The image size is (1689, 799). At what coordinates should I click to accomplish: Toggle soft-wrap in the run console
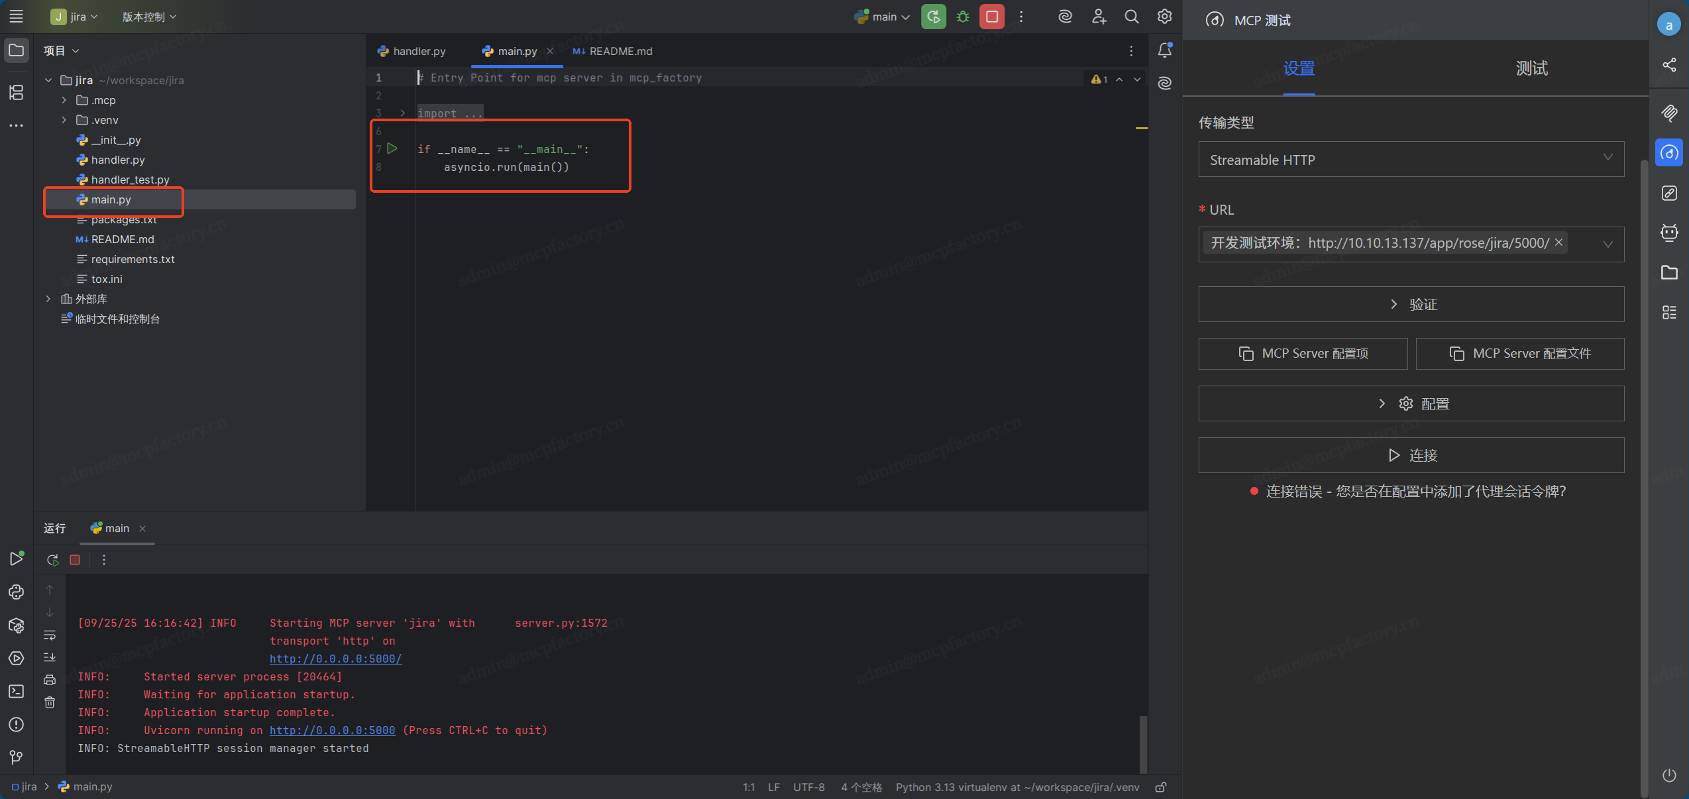pos(50,635)
